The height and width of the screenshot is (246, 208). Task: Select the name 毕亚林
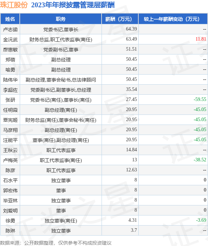[x=10, y=200]
